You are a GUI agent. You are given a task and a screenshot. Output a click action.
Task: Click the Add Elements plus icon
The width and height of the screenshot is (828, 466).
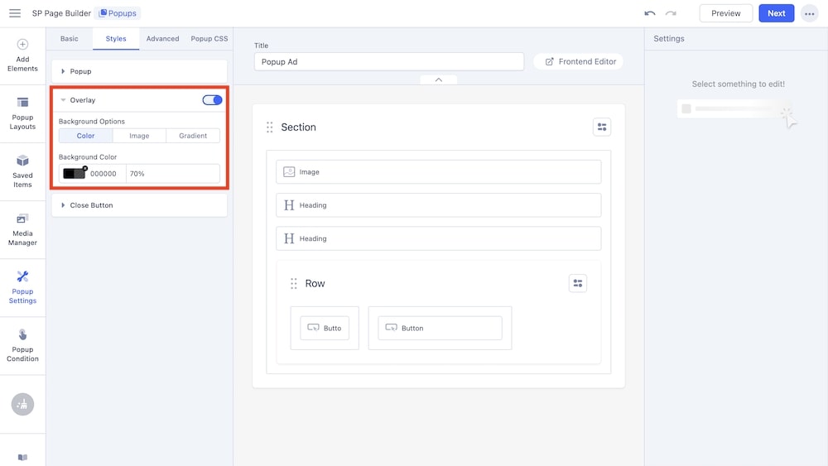[x=22, y=45]
